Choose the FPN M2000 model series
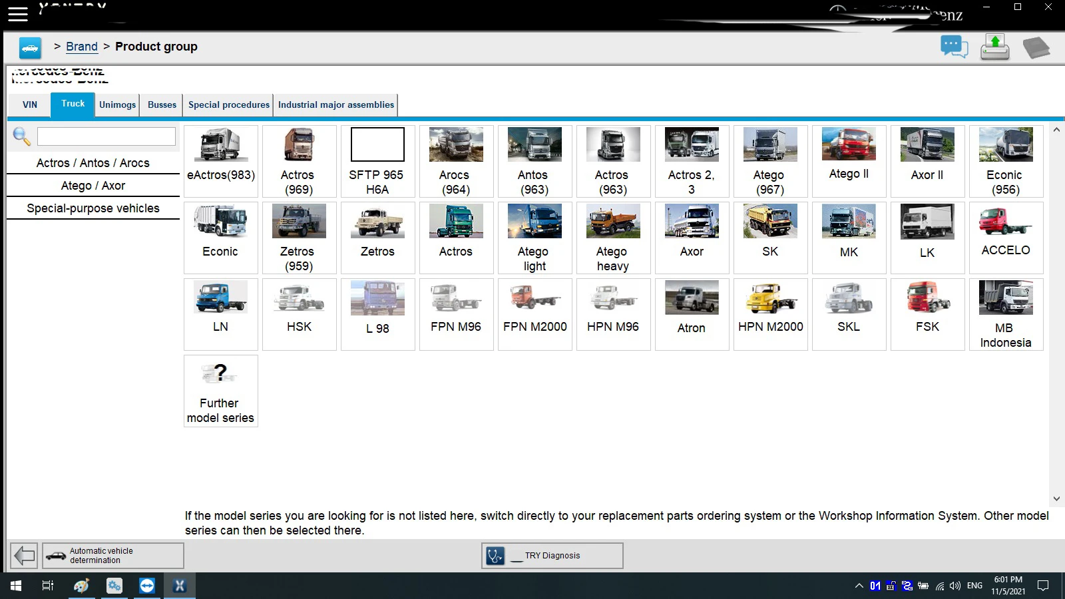Viewport: 1065px width, 599px height. tap(535, 314)
